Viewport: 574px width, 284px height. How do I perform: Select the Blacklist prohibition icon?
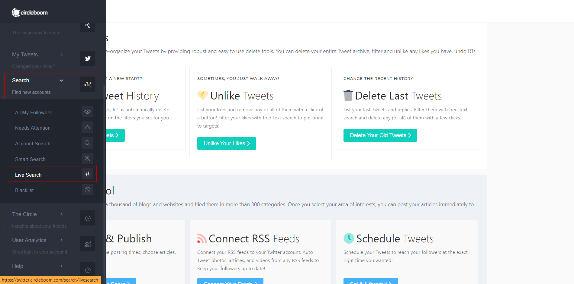click(87, 190)
